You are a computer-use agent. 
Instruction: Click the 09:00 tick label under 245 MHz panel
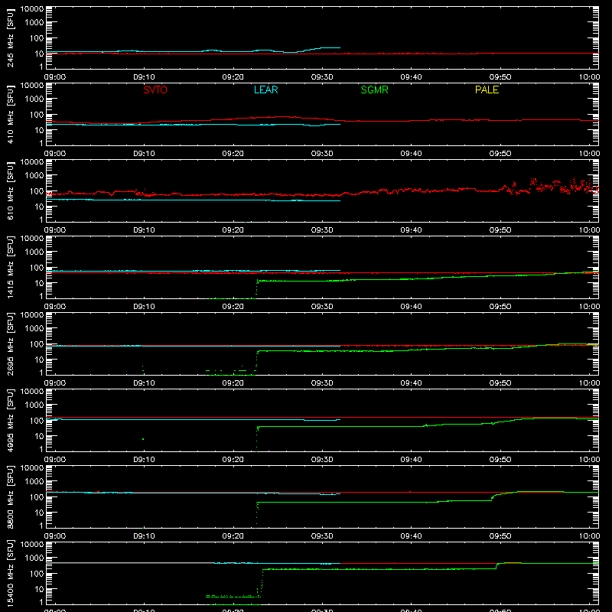click(x=54, y=77)
